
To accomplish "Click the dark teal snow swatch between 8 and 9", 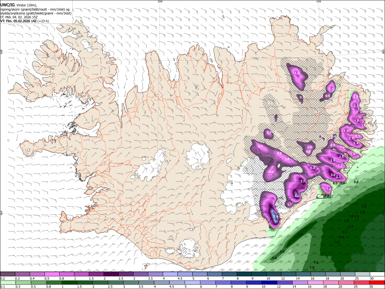I will (x=244, y=274).
